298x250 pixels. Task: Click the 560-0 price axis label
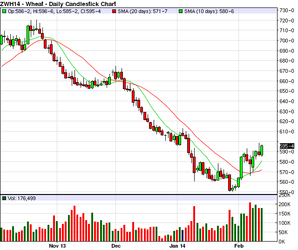[287, 182]
